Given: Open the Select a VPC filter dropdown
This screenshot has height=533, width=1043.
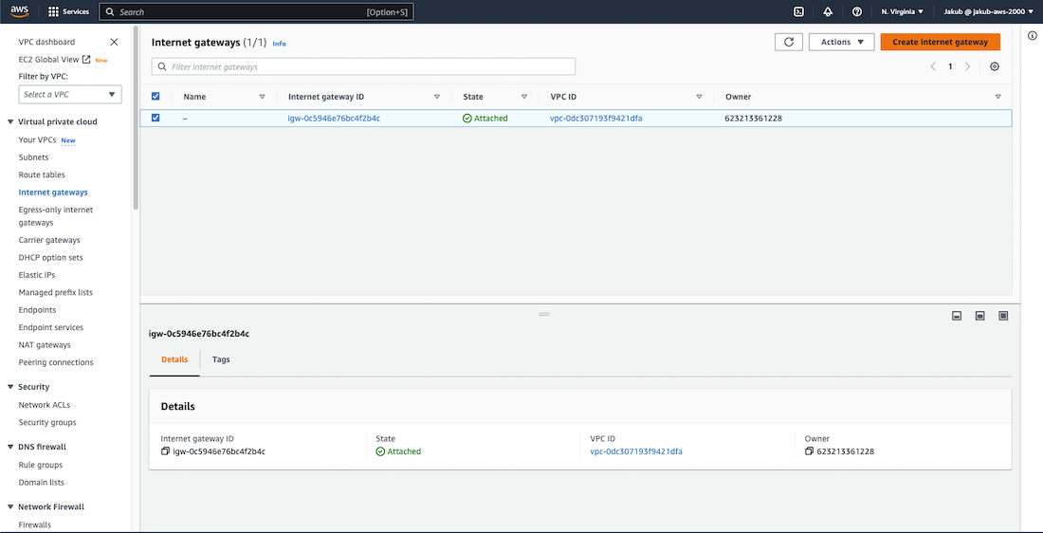Looking at the screenshot, I should pos(71,94).
